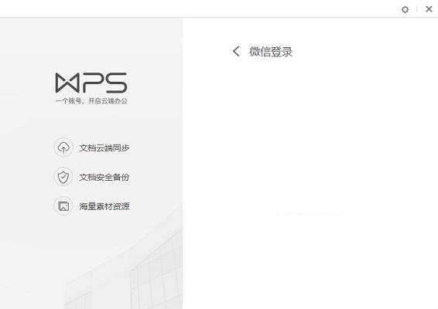Click the blank grey area above the WPS logo

tap(91, 45)
